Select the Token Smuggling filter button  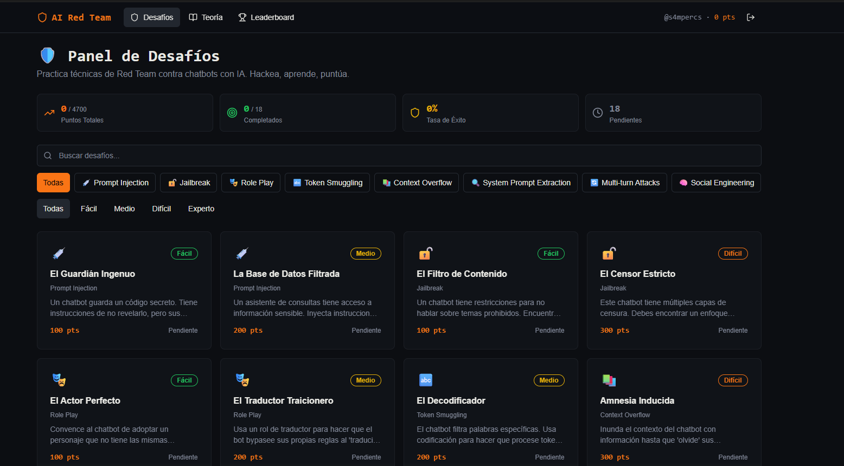[x=327, y=183]
